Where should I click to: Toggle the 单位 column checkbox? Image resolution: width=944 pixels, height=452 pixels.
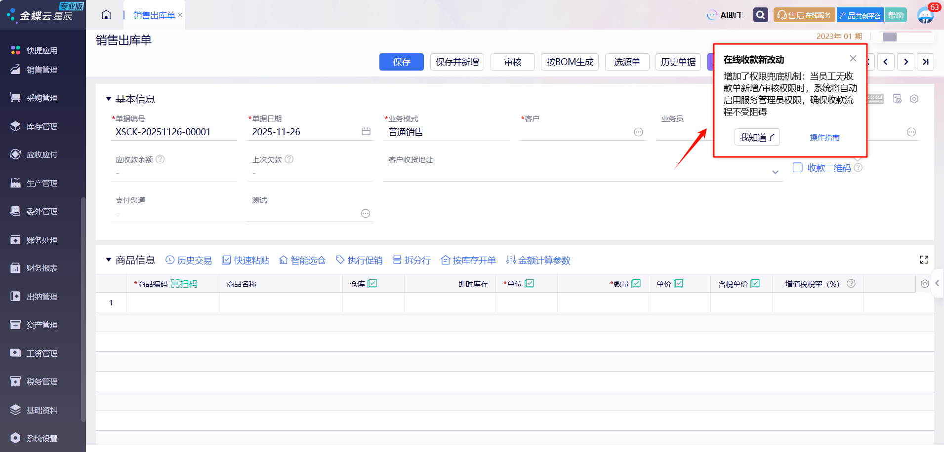530,283
